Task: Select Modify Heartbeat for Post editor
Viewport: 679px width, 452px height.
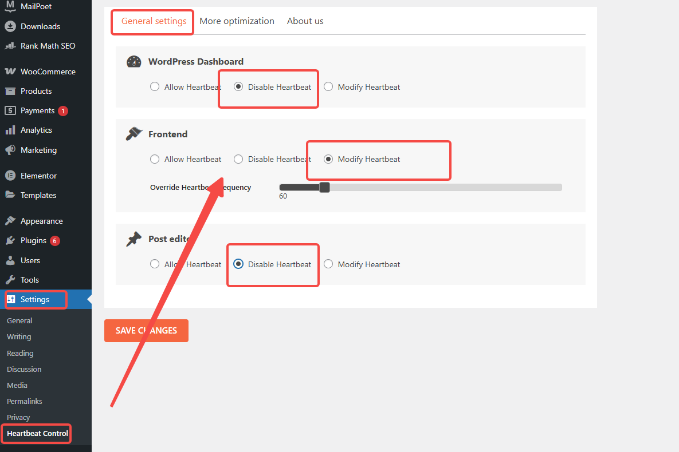Action: pyautogui.click(x=328, y=264)
